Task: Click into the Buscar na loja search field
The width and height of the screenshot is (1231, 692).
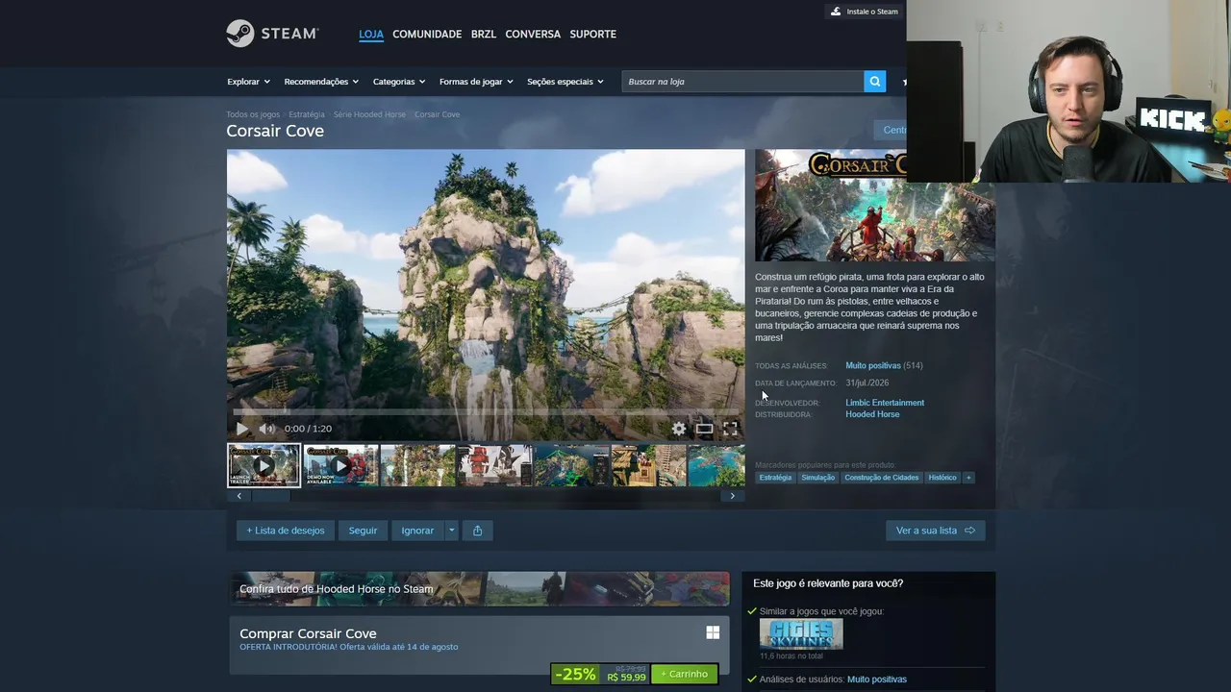Action: [x=742, y=82]
